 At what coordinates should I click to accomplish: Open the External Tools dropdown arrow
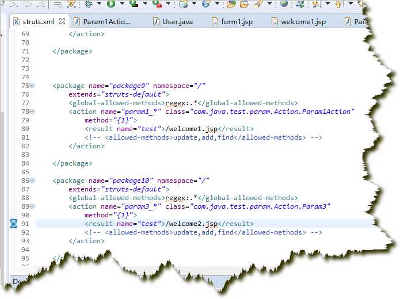169,3
